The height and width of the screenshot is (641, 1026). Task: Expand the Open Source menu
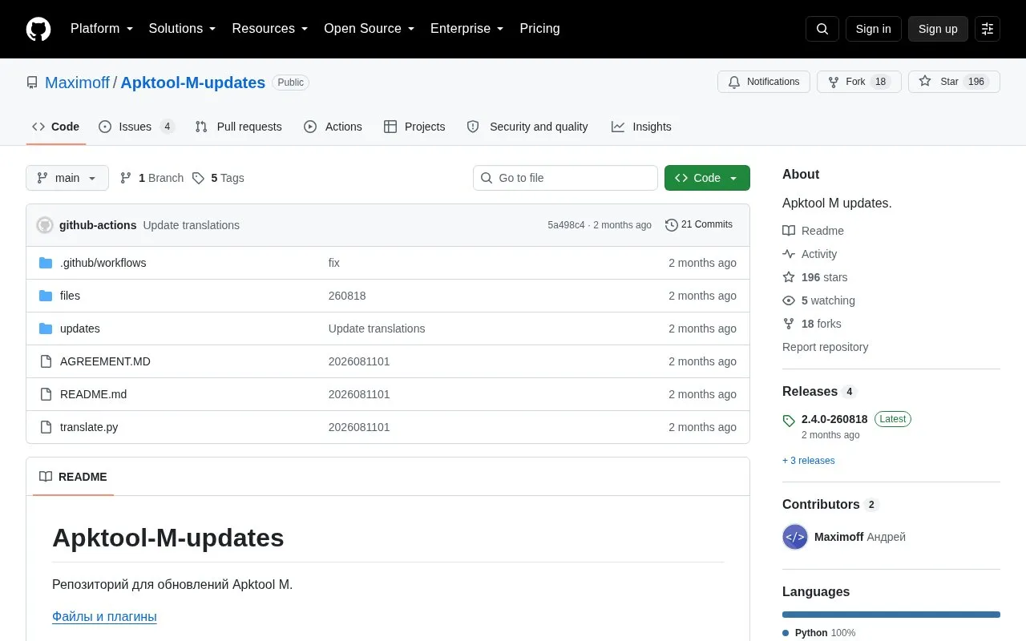[370, 29]
